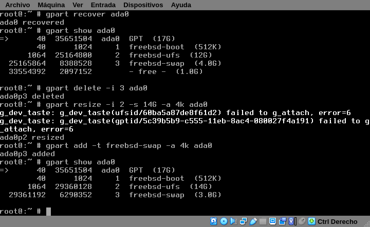
Task: Click the terminal cursor at the last prompt
Action: tap(48, 212)
